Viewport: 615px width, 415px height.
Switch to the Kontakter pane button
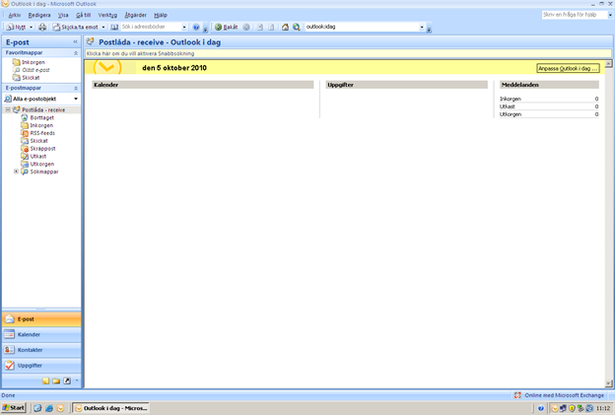pyautogui.click(x=41, y=350)
